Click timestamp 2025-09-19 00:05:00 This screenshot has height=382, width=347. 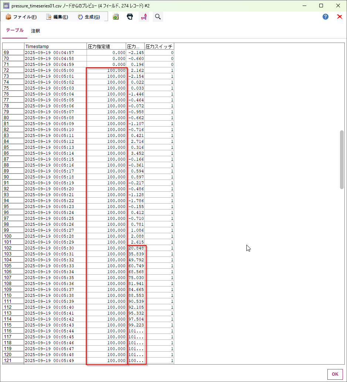pyautogui.click(x=50, y=70)
